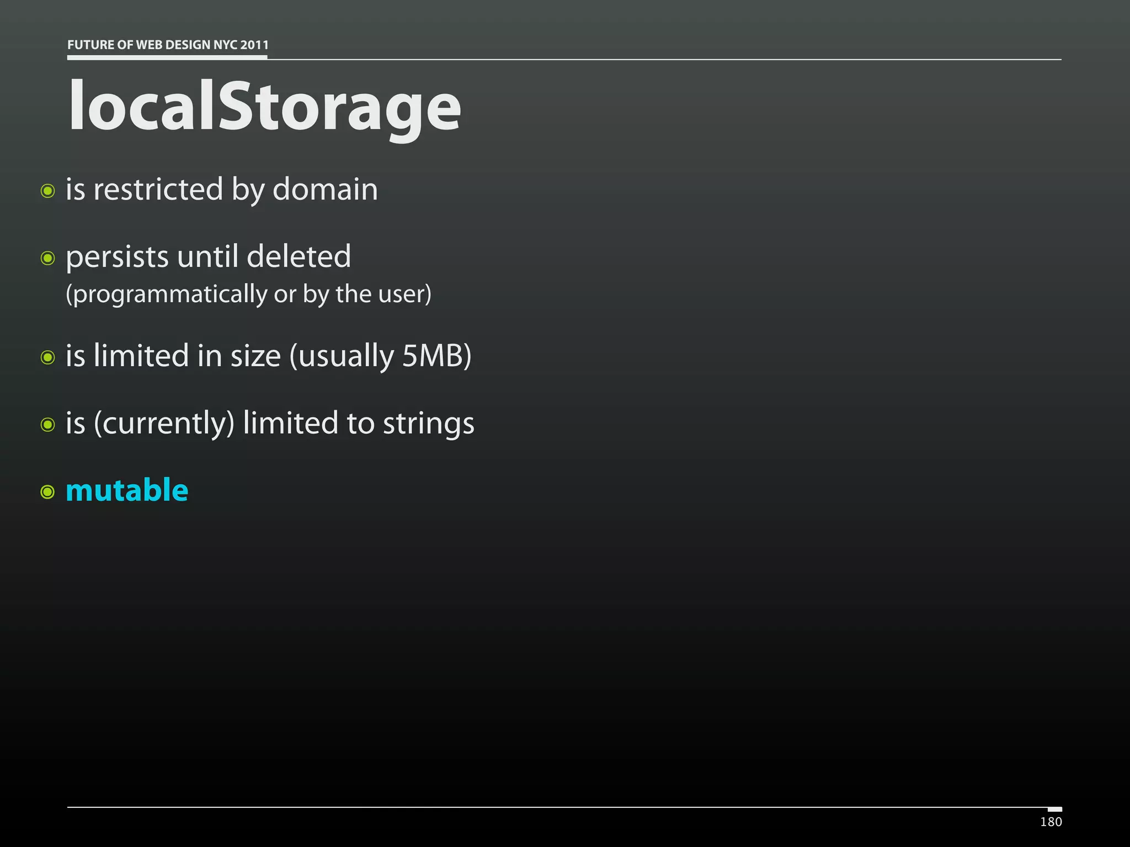
Task: Click the highlighted blue "mutable" text
Action: pyautogui.click(x=127, y=490)
